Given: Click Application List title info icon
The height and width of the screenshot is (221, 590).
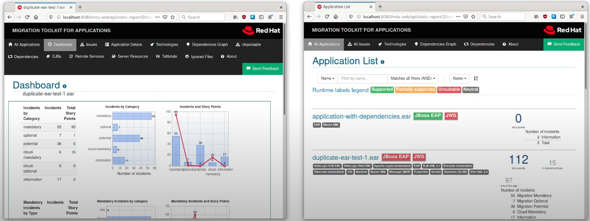Looking at the screenshot, I should 382,62.
